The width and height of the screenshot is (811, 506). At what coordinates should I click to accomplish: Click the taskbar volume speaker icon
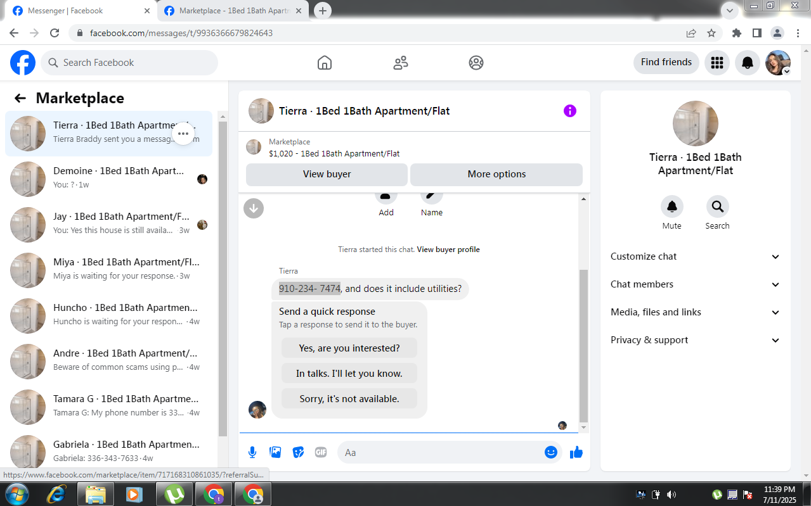coord(672,495)
